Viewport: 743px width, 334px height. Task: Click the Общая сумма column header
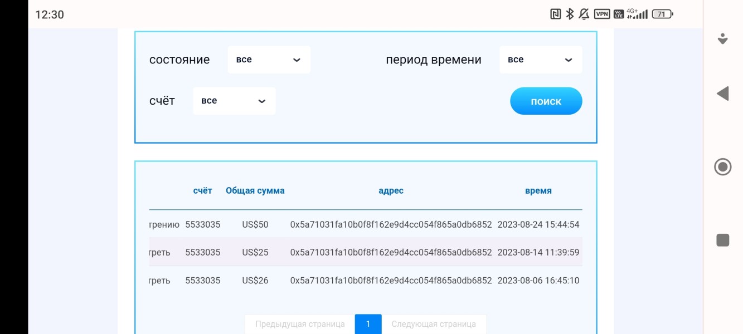point(255,190)
